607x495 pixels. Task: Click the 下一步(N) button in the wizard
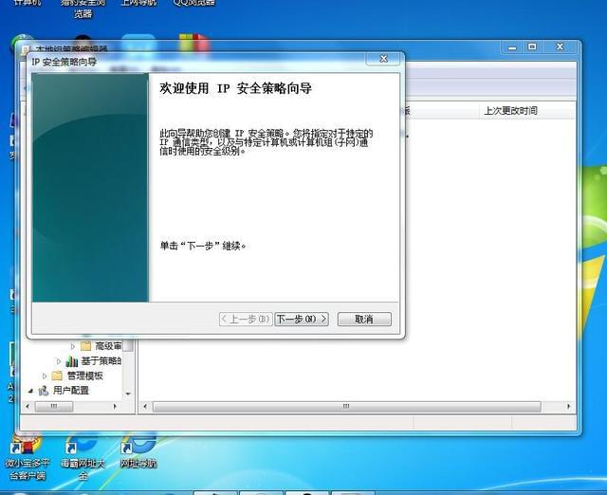302,319
